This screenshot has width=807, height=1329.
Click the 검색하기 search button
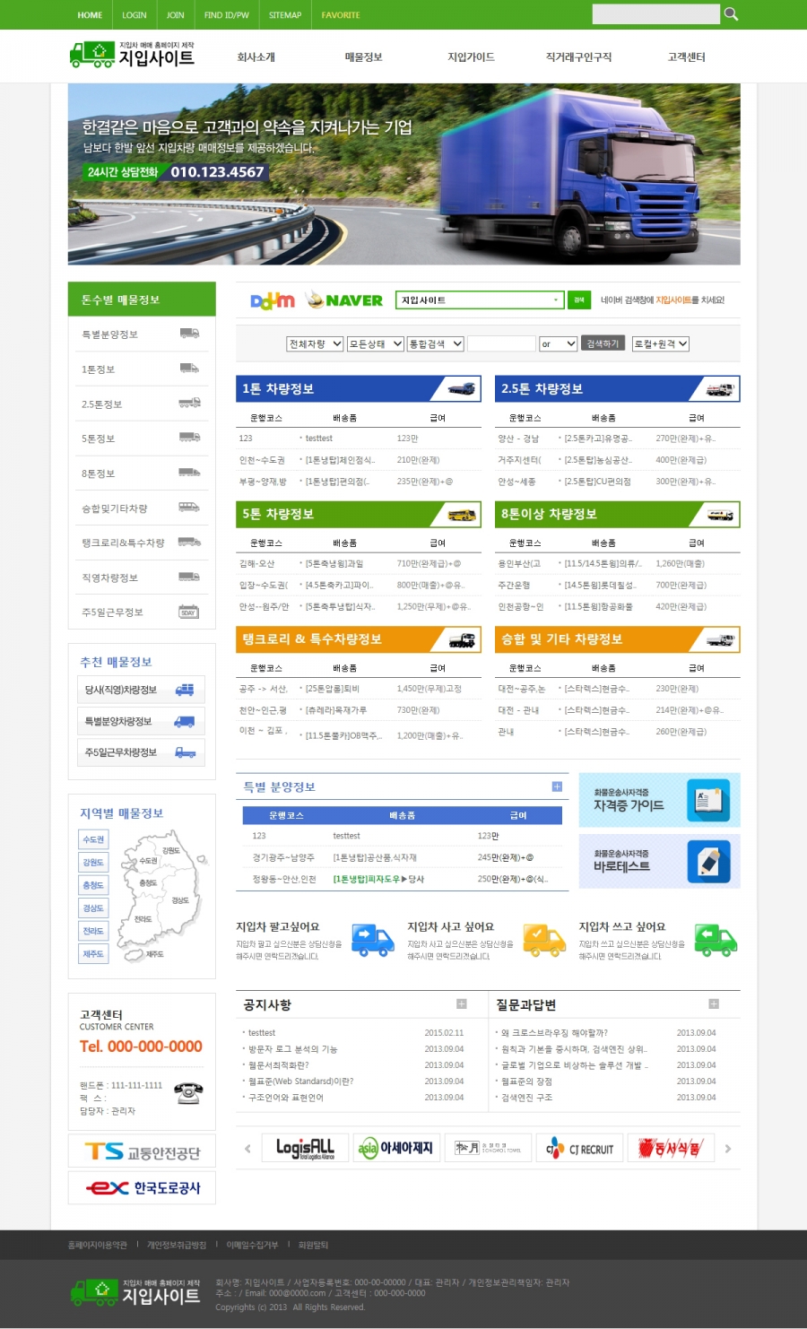(x=603, y=343)
